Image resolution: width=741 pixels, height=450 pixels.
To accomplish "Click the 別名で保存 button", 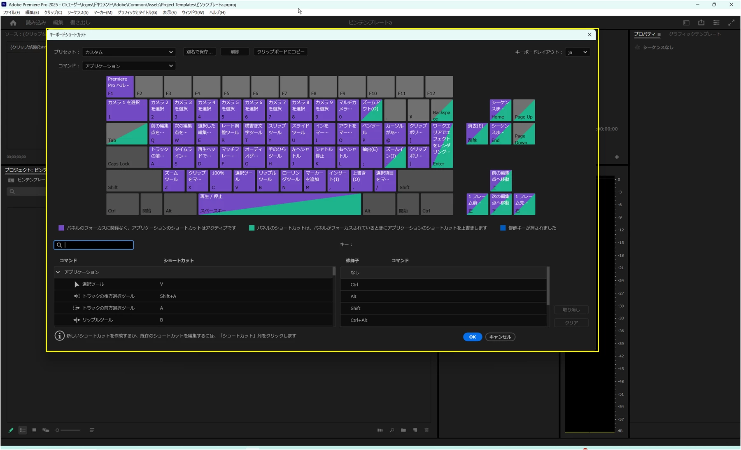I will pos(200,52).
